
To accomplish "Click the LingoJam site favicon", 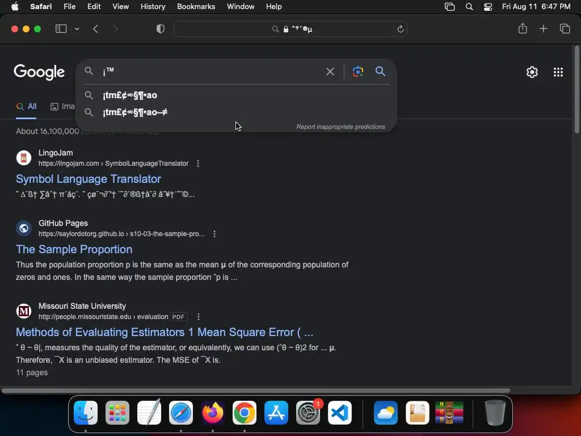I will click(24, 158).
